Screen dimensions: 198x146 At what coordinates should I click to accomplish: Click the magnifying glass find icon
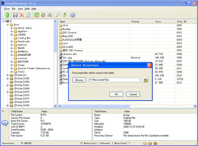(x=58, y=15)
